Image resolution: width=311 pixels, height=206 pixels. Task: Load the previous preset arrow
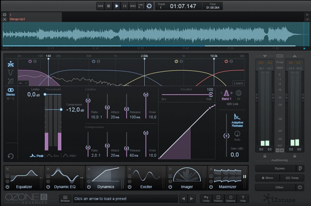pyautogui.click(x=183, y=199)
